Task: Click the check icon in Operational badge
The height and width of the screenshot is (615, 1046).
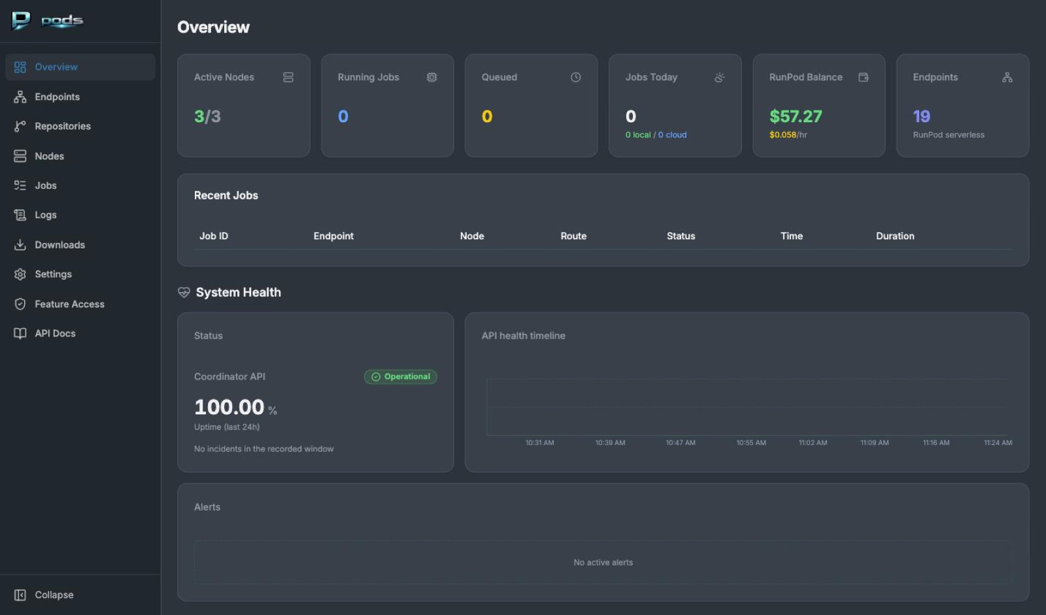Action: point(376,377)
